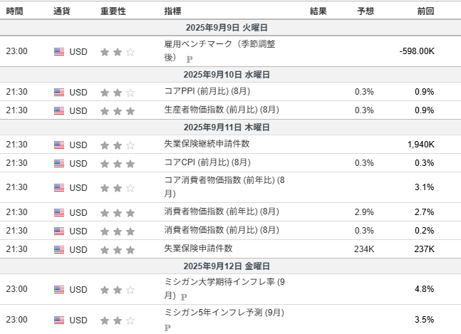The width and height of the screenshot is (461, 334).
Task: Open the 消費者物価指数 (前月比) (8月) link
Action: click(222, 230)
